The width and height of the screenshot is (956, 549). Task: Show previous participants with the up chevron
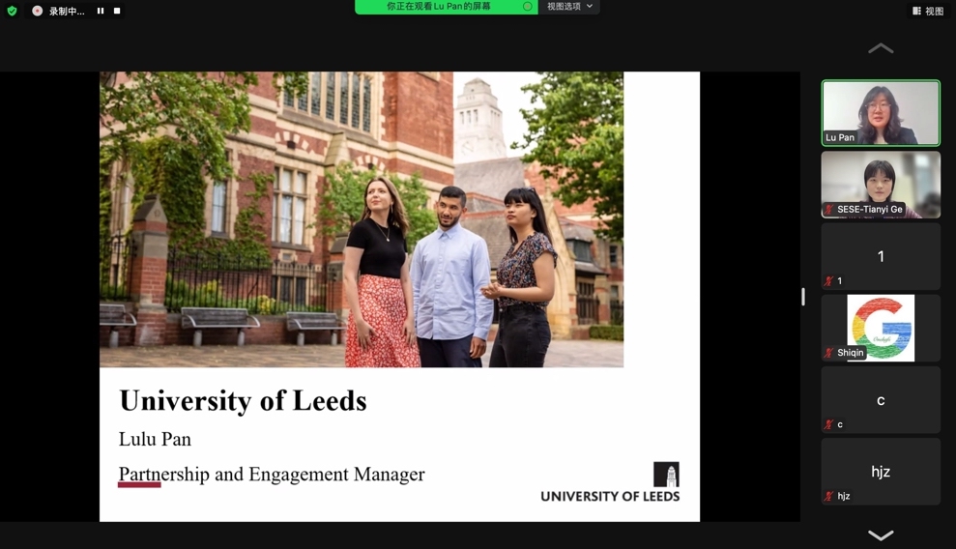[881, 48]
